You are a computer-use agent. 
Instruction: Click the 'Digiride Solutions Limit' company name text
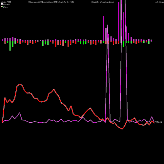[103, 2]
